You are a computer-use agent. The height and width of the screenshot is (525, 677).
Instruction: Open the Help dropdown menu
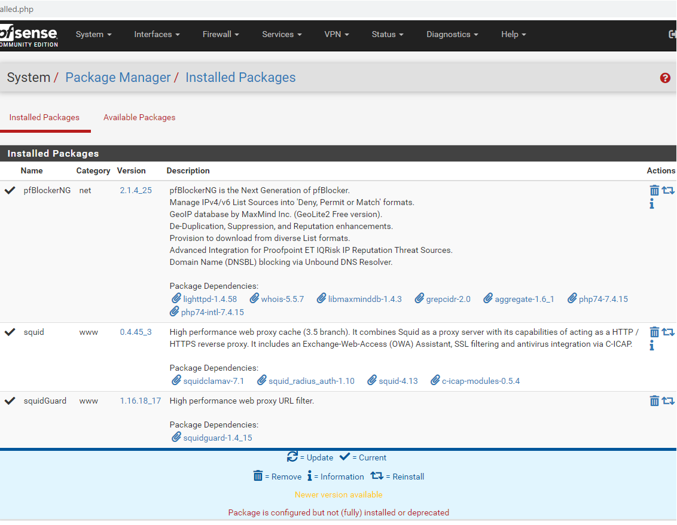tap(514, 34)
